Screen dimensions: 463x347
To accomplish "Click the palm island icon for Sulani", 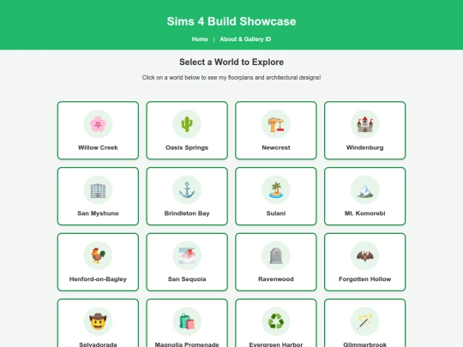I will click(276, 189).
